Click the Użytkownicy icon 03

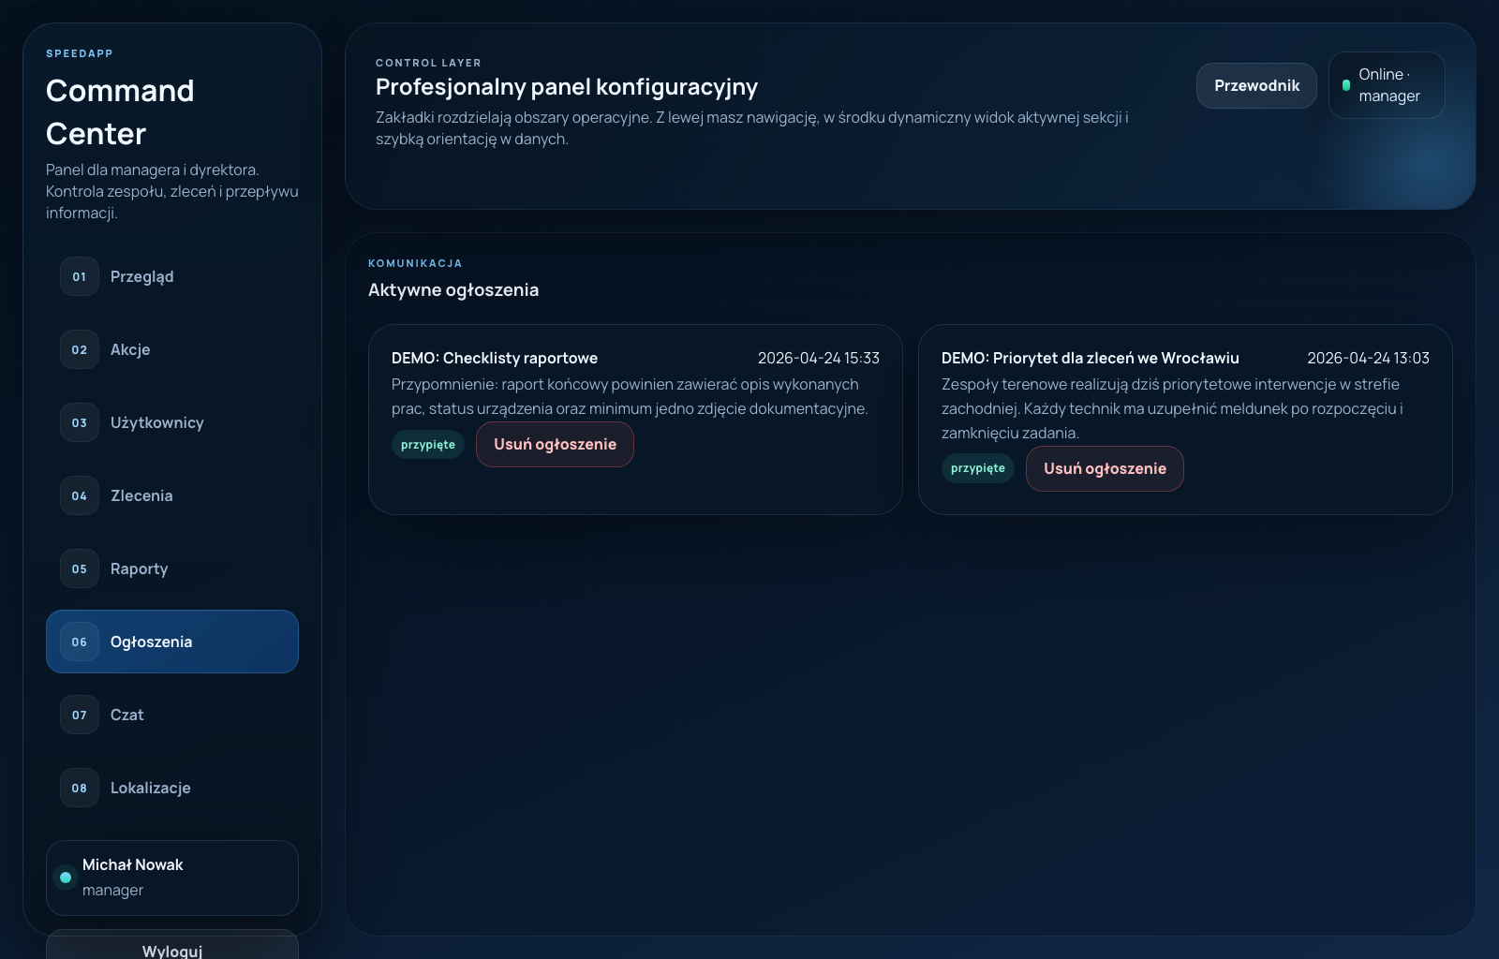pyautogui.click(x=79, y=422)
